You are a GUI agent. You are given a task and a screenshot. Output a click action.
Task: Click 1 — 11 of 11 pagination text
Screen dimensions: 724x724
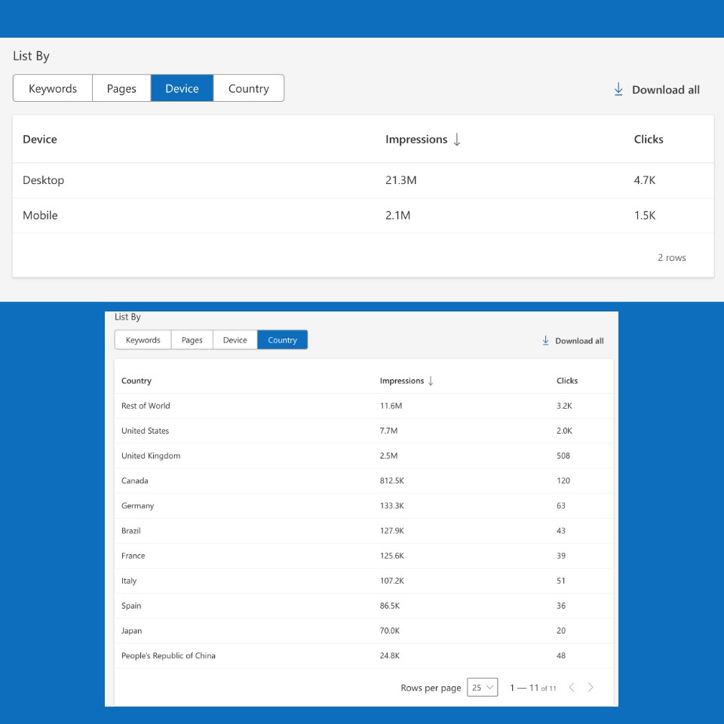(x=533, y=688)
